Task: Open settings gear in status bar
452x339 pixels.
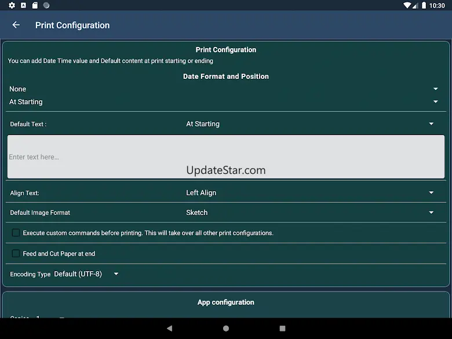Action: point(12,5)
